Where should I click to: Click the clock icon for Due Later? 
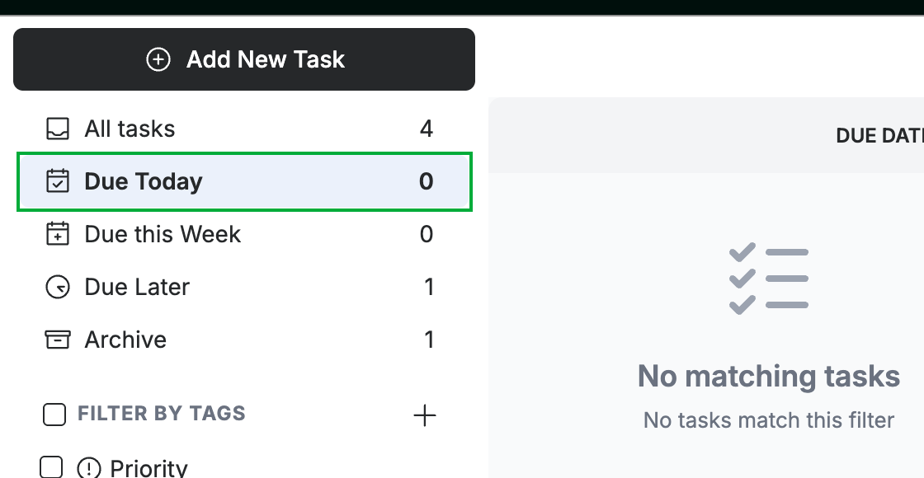(x=58, y=288)
